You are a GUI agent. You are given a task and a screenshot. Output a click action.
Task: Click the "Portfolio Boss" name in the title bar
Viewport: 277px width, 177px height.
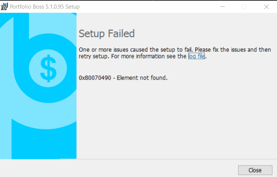pyautogui.click(x=27, y=7)
